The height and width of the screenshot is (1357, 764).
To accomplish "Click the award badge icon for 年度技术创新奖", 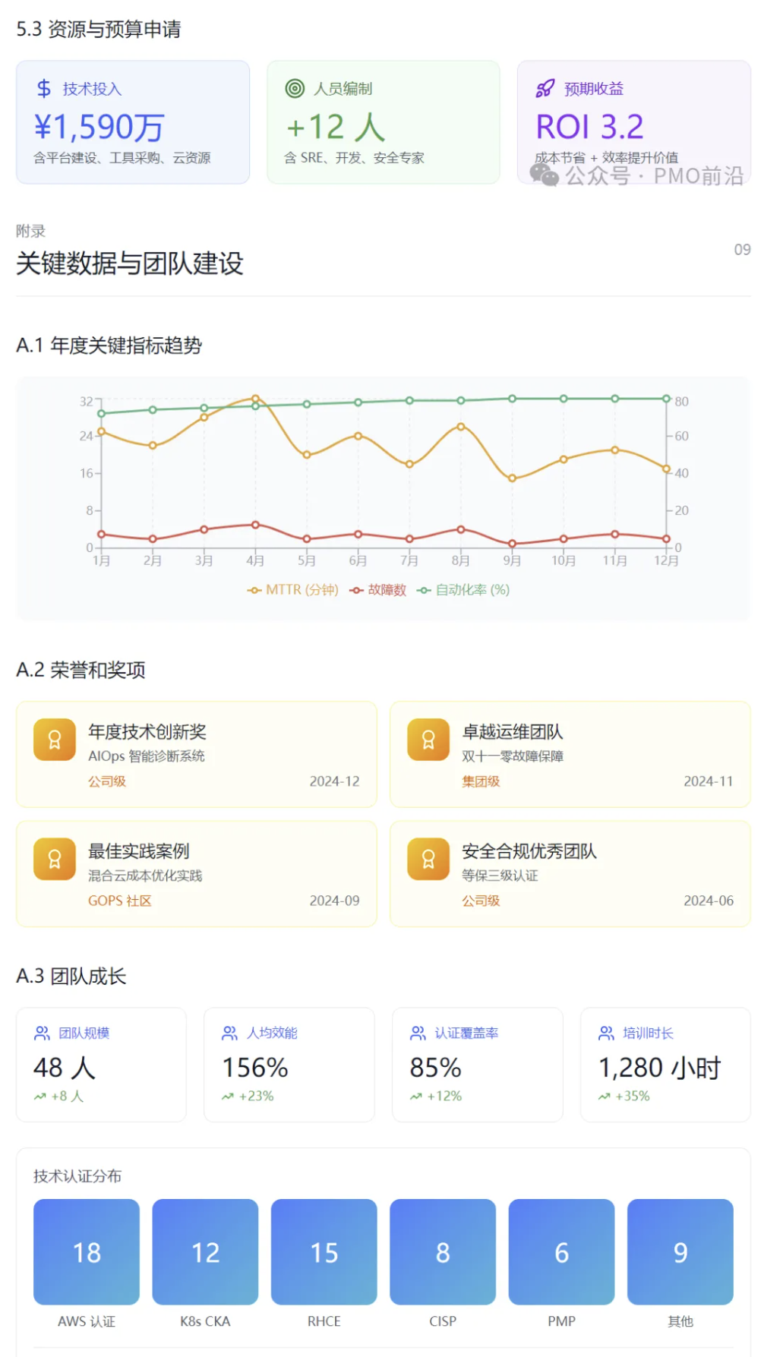I will point(55,740).
